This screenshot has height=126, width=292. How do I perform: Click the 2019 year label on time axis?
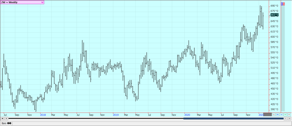point(116,115)
